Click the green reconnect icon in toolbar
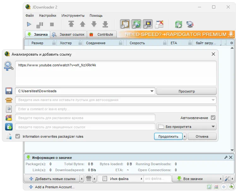The height and width of the screenshot is (193, 238). (179, 24)
